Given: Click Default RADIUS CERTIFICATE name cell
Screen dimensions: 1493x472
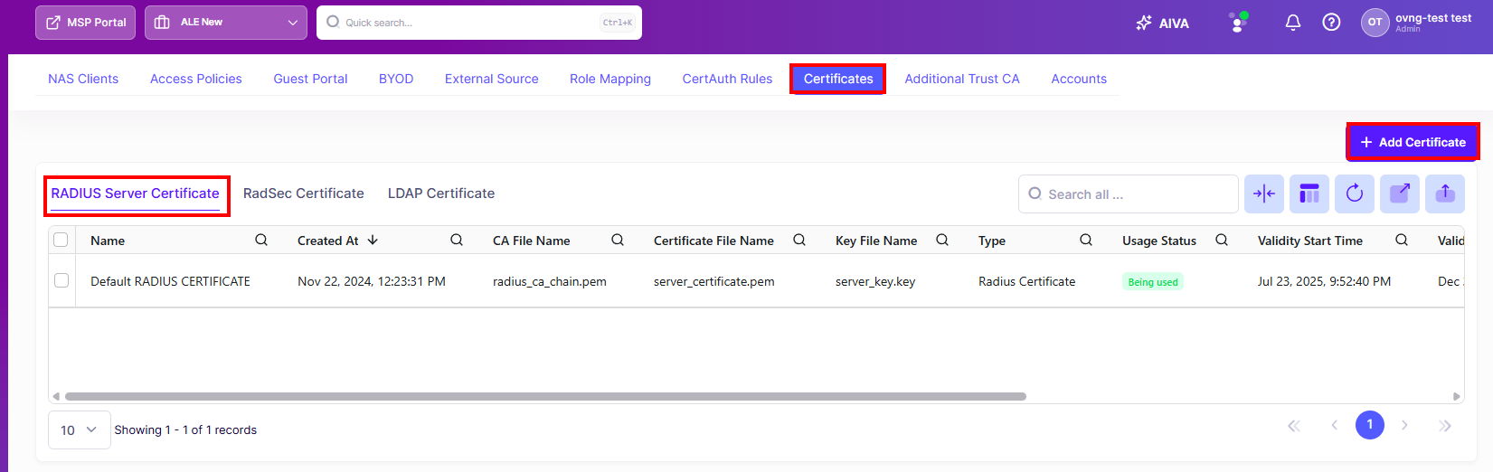Looking at the screenshot, I should (170, 281).
